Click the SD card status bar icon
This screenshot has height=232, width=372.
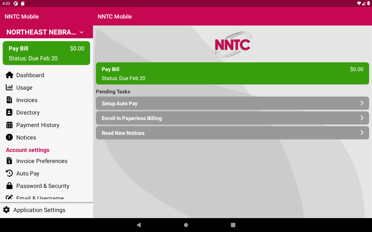[23, 3]
